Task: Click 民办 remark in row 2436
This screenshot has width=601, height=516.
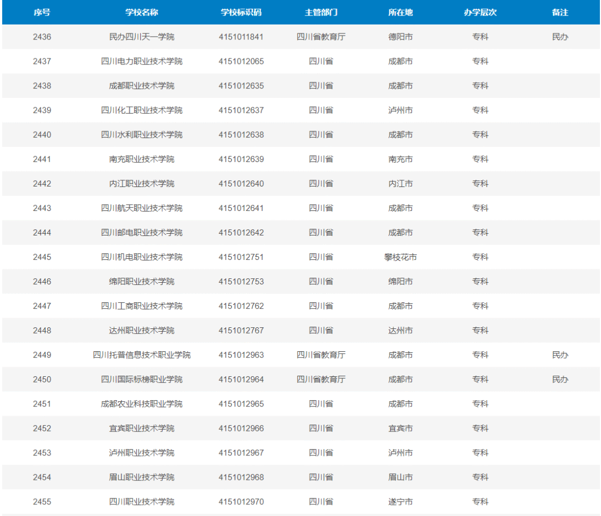Action: tap(560, 37)
